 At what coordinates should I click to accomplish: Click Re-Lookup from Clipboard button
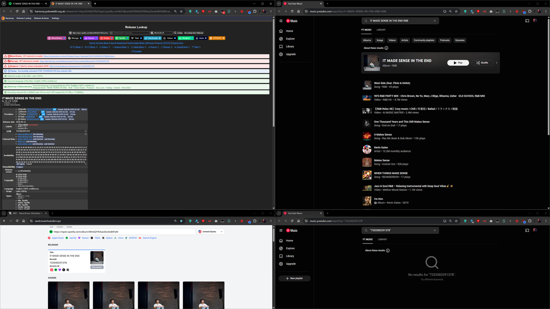tap(194, 33)
